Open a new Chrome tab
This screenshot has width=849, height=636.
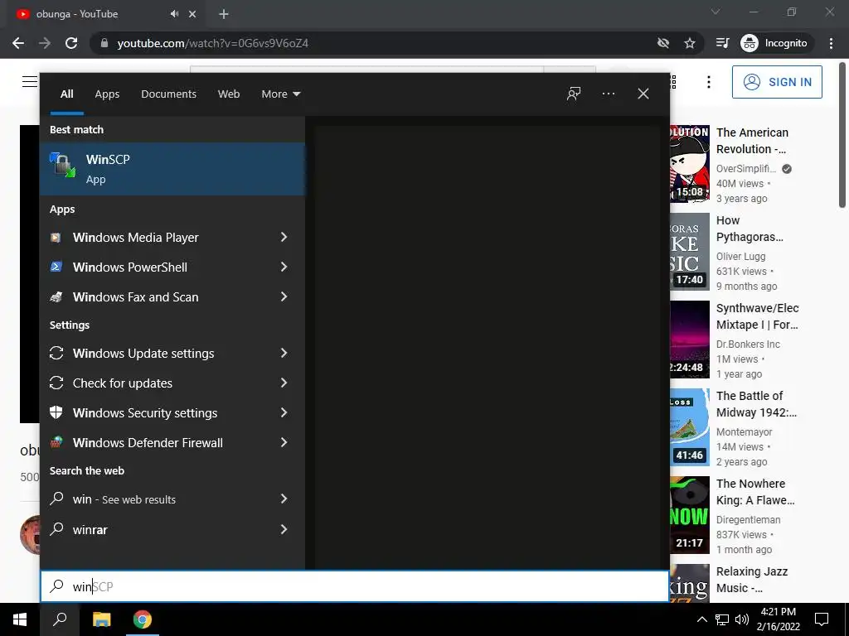click(x=224, y=14)
